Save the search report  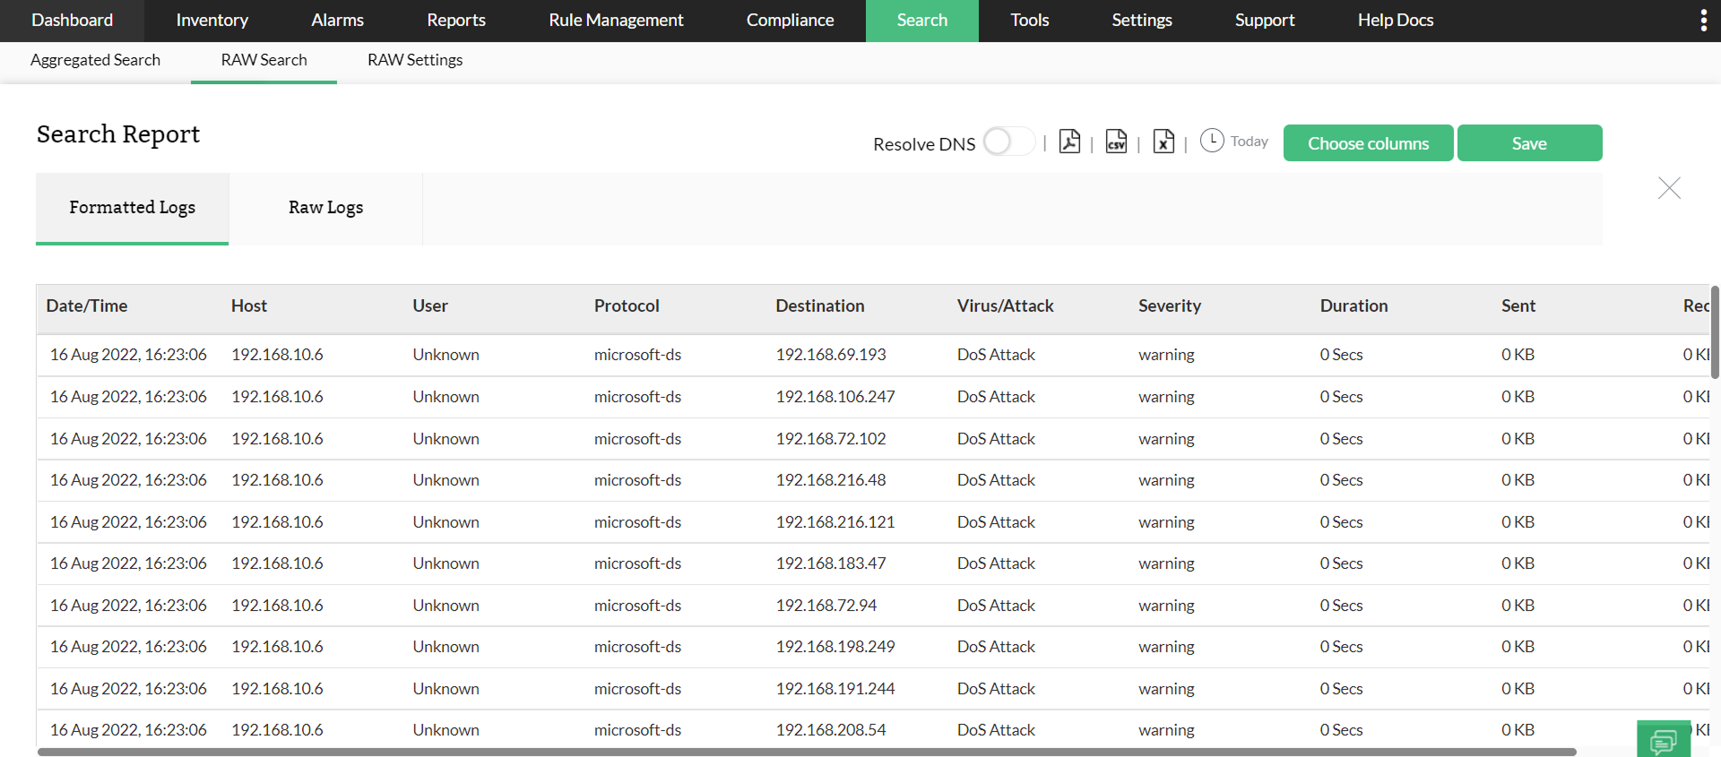1529,143
